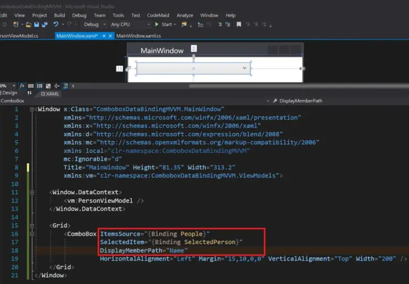Click the designer horizontal scrollbar thumb

pyautogui.click(x=299, y=86)
